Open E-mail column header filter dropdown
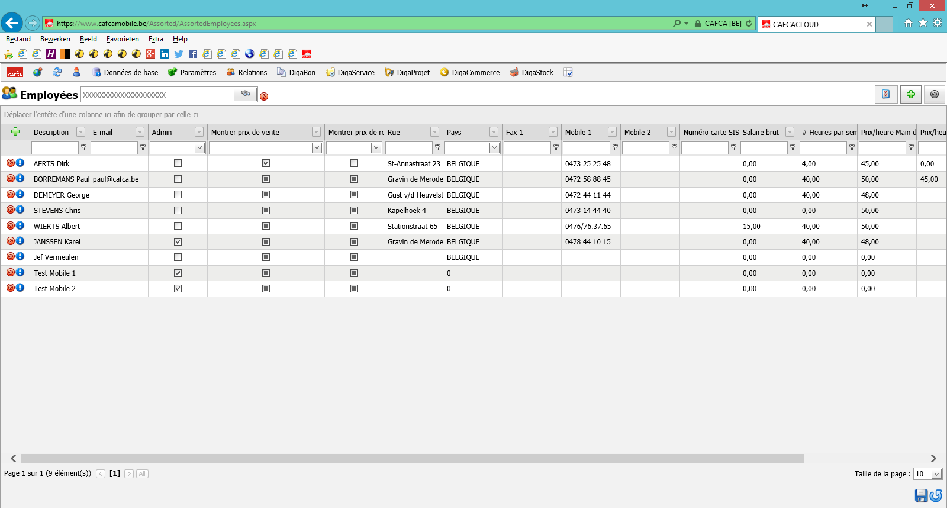The width and height of the screenshot is (947, 509). point(140,132)
